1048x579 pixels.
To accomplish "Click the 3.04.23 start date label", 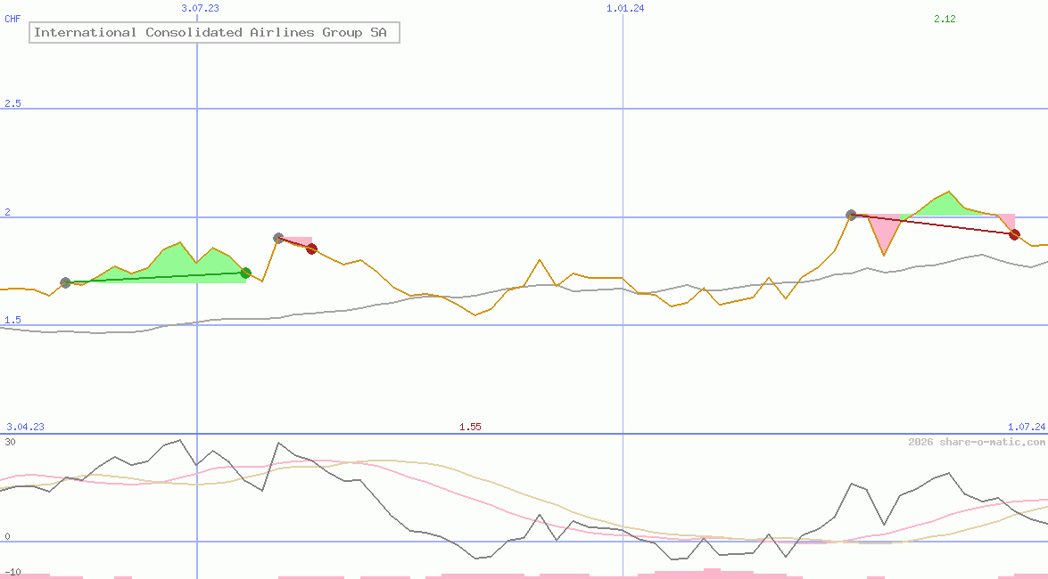I will [x=25, y=427].
